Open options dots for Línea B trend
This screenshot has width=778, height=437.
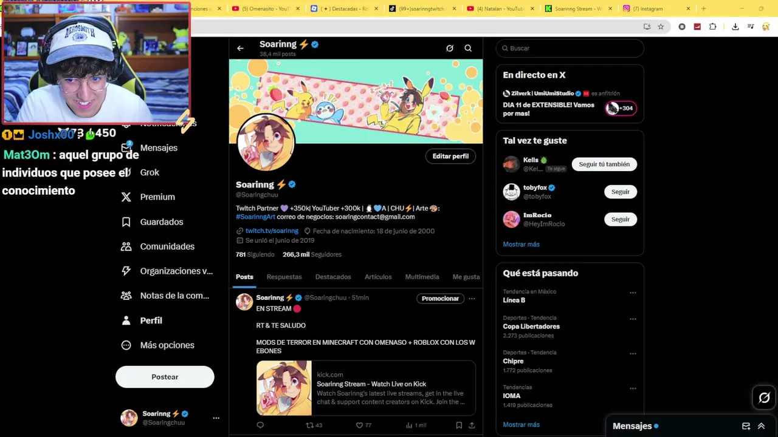point(633,293)
